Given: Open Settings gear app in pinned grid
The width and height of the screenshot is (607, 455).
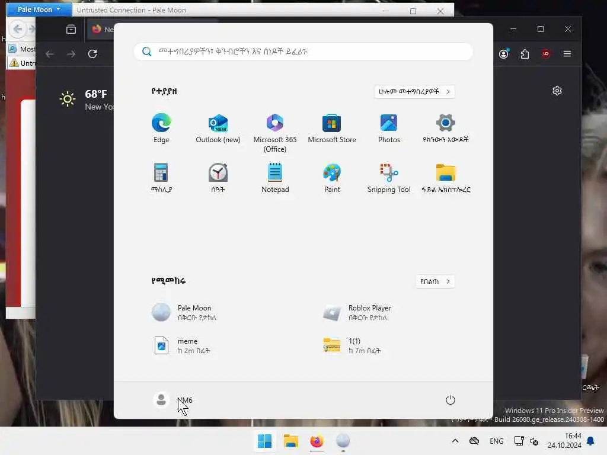Looking at the screenshot, I should pyautogui.click(x=446, y=129).
